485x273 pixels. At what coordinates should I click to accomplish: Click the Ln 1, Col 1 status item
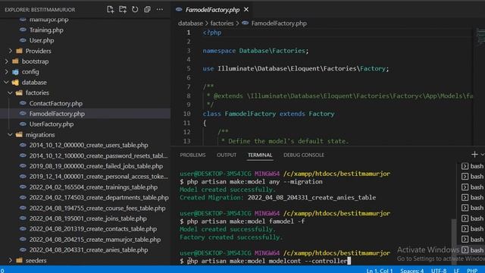(x=380, y=270)
